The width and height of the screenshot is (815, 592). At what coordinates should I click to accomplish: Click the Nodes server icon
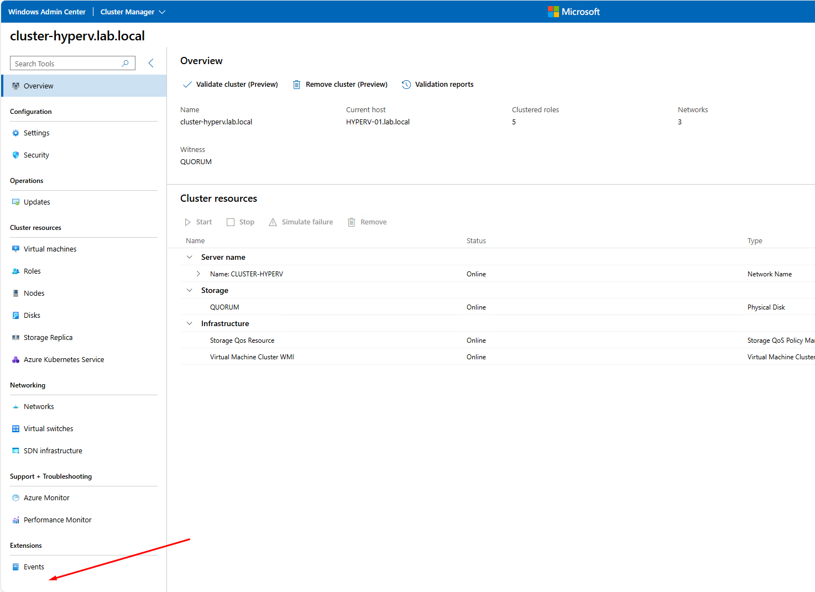coord(15,294)
